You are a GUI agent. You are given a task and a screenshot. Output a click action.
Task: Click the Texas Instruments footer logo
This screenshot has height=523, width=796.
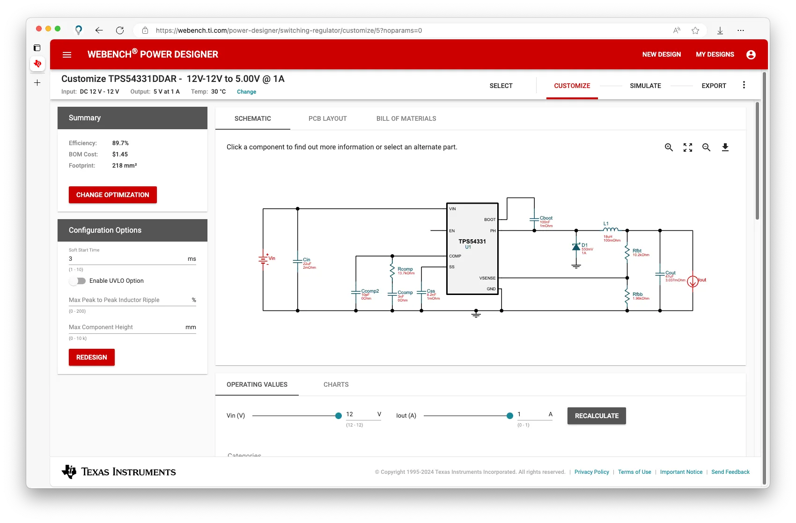119,472
